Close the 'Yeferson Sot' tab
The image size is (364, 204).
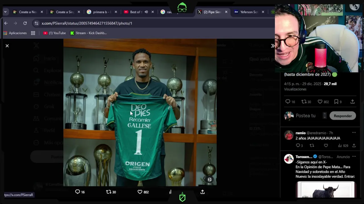tap(263, 12)
